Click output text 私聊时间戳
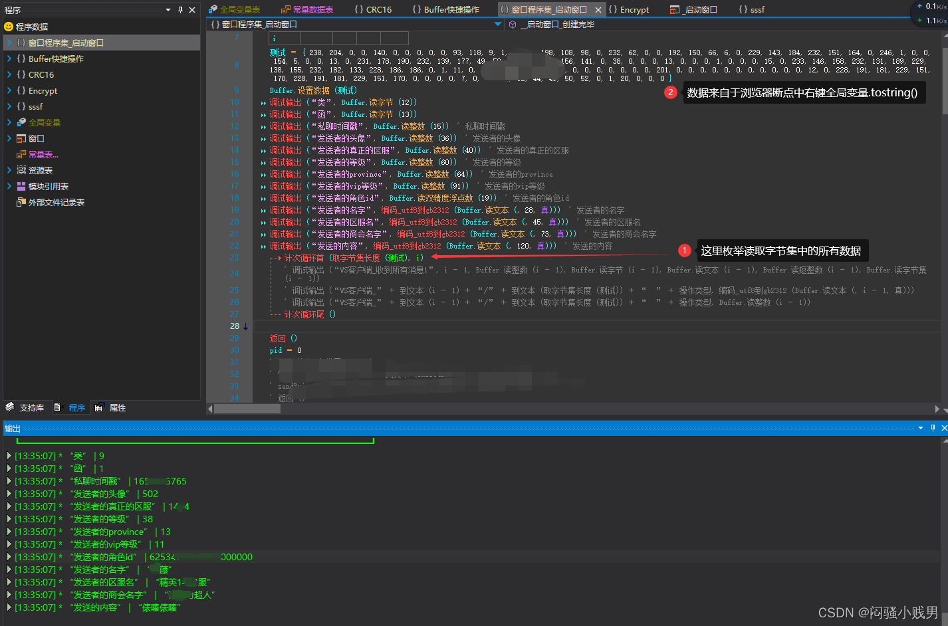Screen dimensions: 948x626 pos(95,481)
